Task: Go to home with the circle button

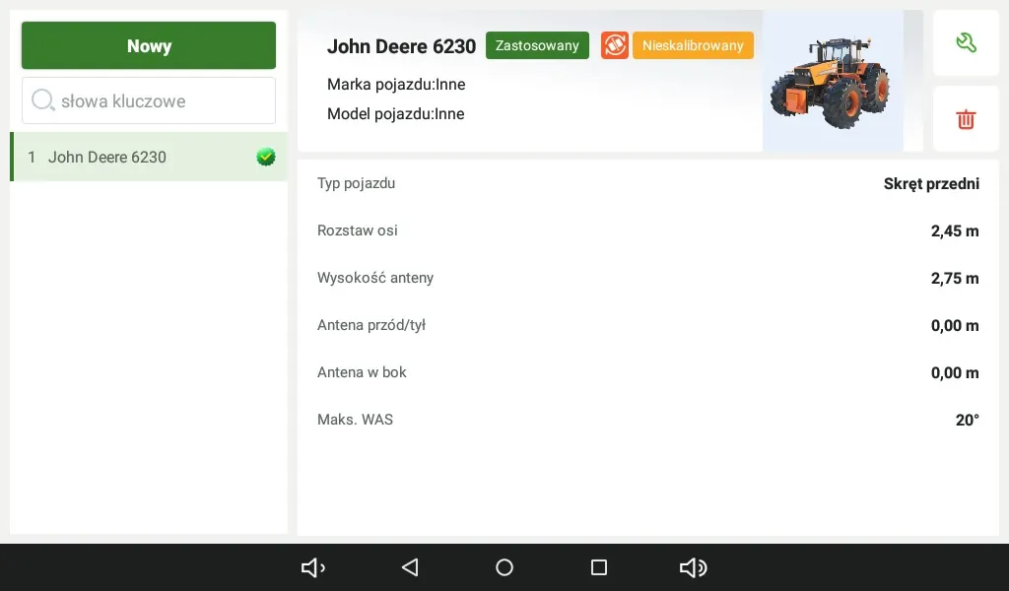Action: point(504,567)
